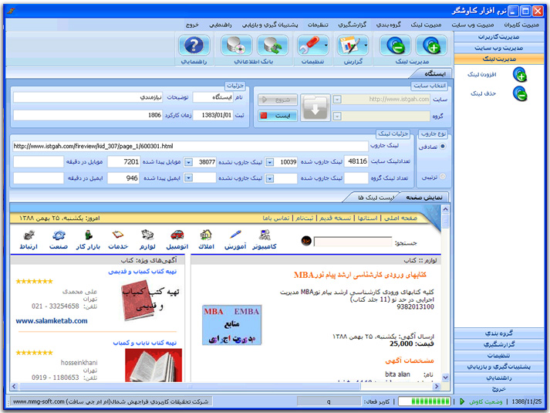This screenshot has height=413, width=550.
Task: Click the صنعت gear category icon
Action: point(59,235)
